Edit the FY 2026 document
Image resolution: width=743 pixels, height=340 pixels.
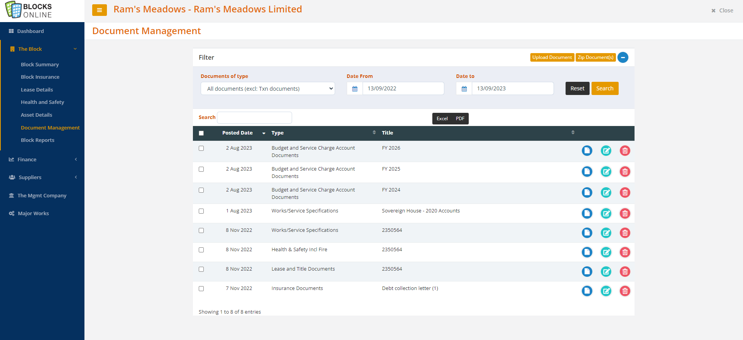(x=606, y=150)
